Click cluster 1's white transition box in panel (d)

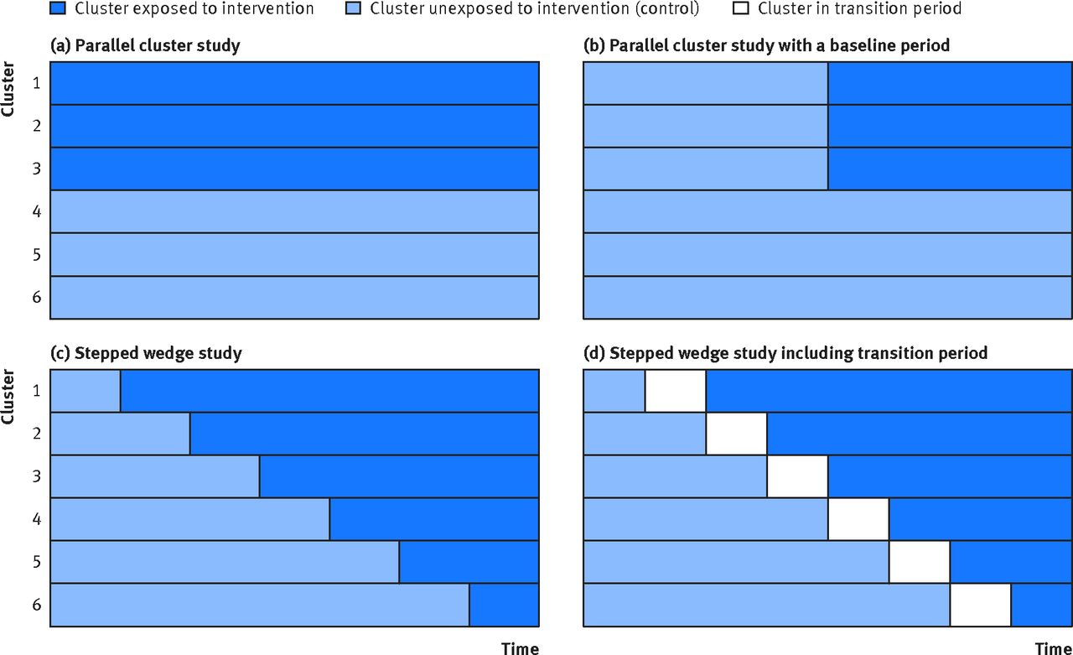coord(676,391)
